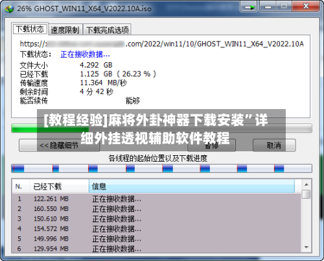Click the download URL text field
Viewport: 324px width, 261px height.
coord(161,44)
